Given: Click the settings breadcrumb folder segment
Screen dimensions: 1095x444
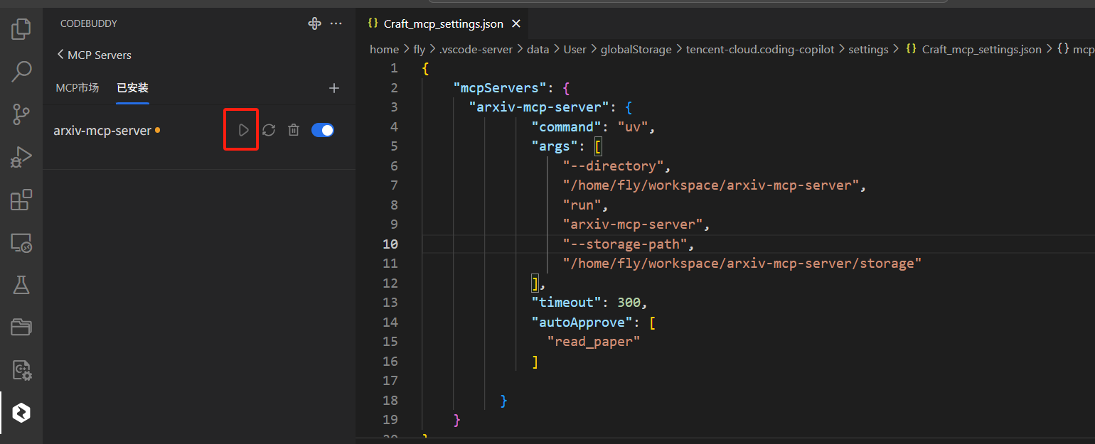Looking at the screenshot, I should 868,49.
